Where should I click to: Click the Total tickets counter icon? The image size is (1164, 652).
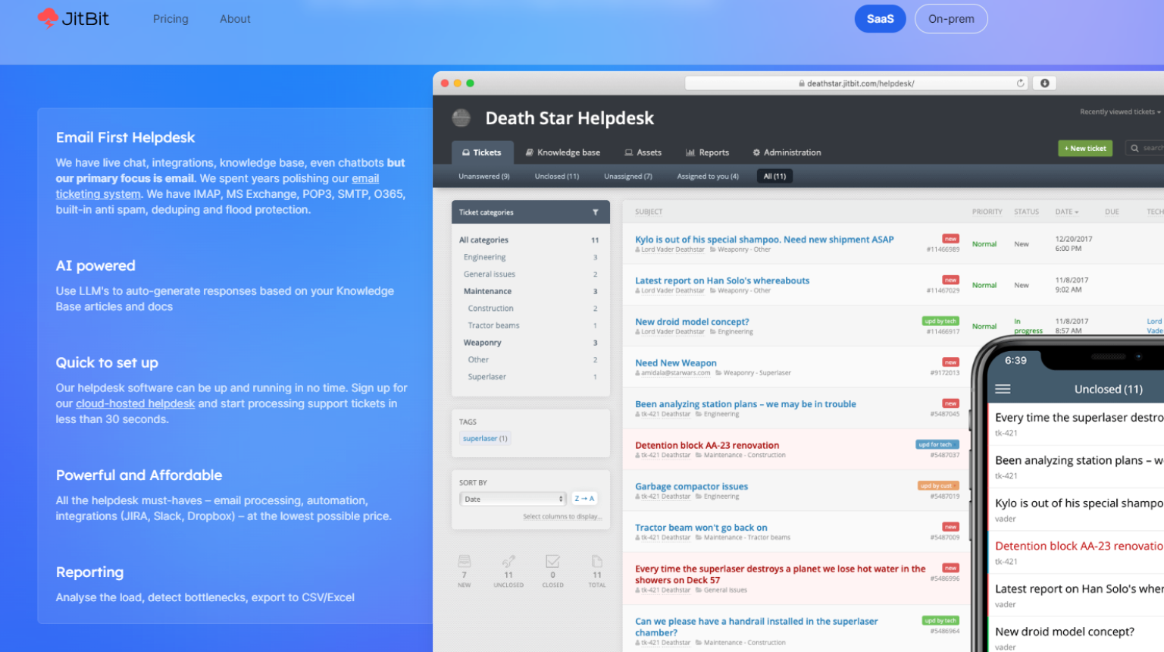[597, 562]
